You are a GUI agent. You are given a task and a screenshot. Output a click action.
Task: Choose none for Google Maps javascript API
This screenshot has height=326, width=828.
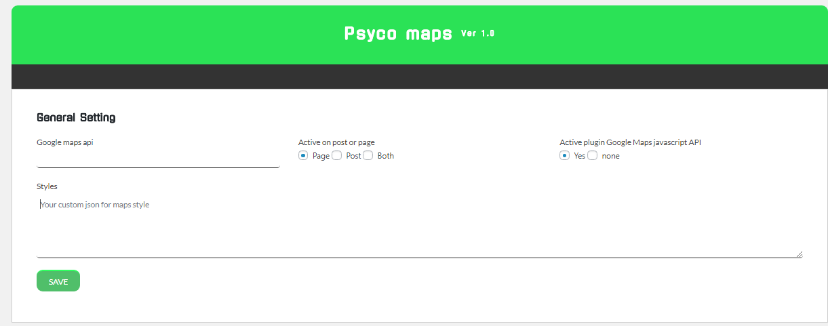[x=592, y=156]
